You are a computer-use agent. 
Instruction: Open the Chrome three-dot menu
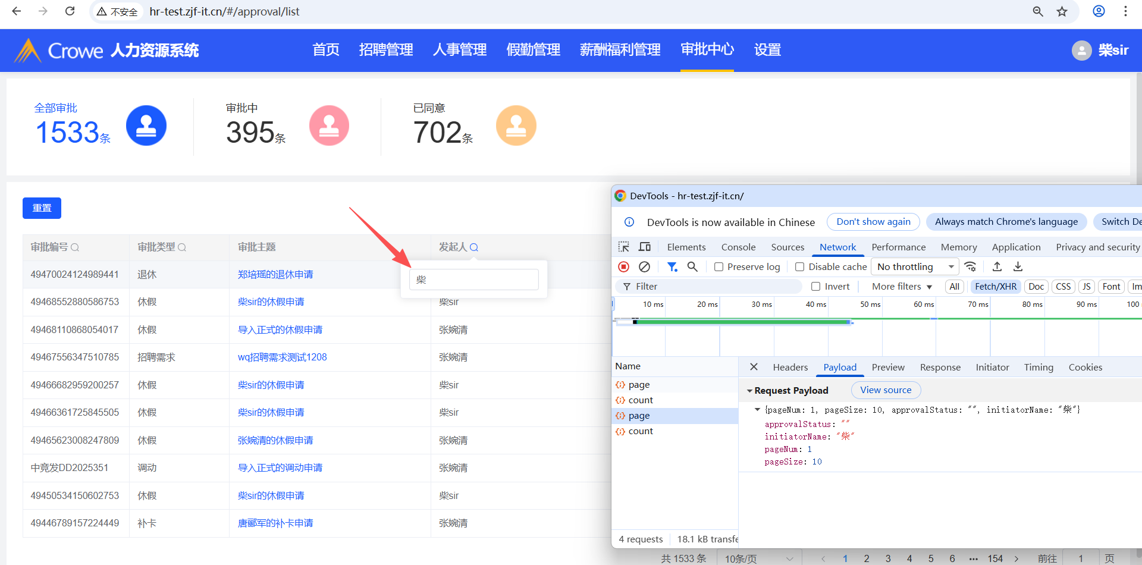point(1125,11)
